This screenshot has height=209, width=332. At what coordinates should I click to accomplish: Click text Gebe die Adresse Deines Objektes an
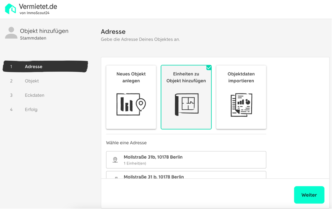point(140,39)
